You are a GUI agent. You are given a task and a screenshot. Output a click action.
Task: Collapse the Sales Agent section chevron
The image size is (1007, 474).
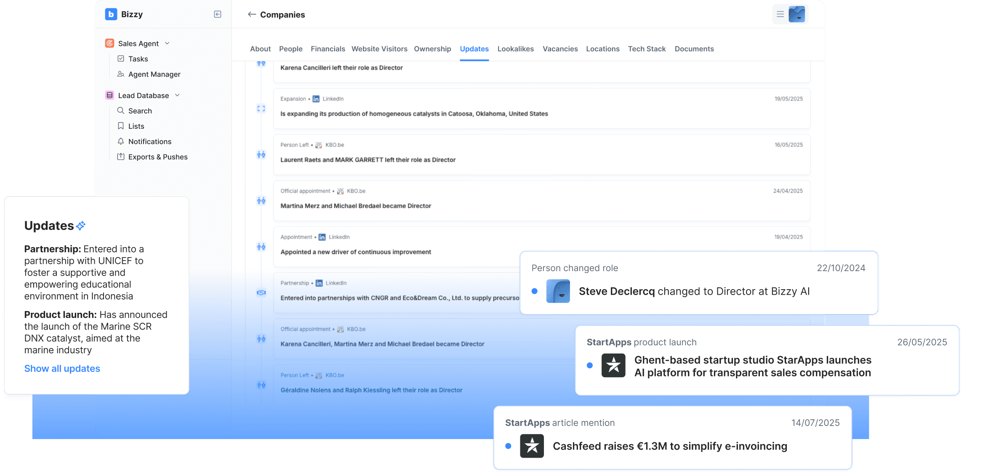point(167,43)
